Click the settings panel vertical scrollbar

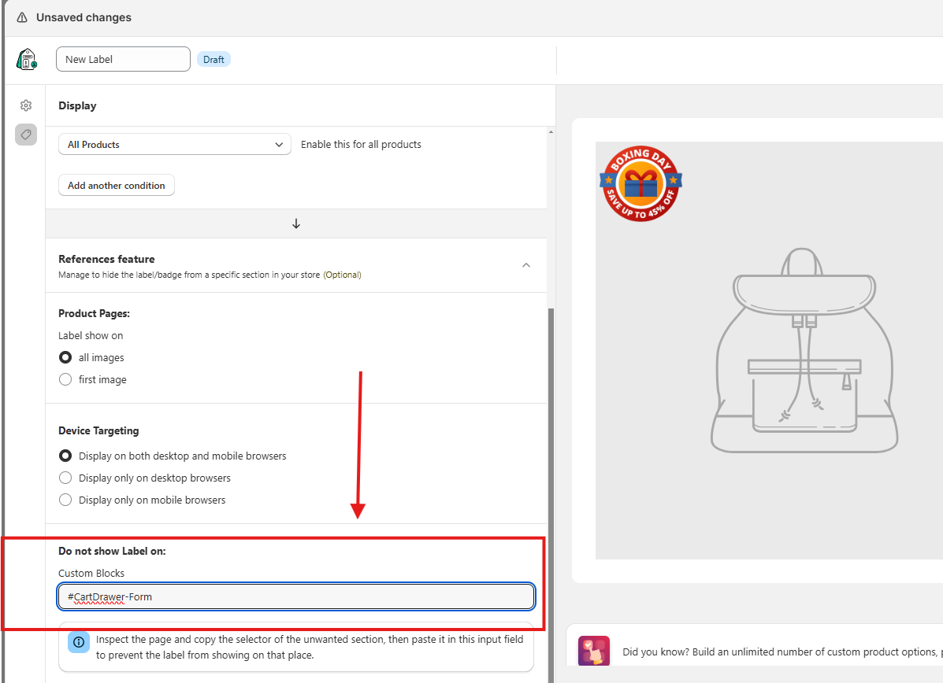pyautogui.click(x=551, y=472)
